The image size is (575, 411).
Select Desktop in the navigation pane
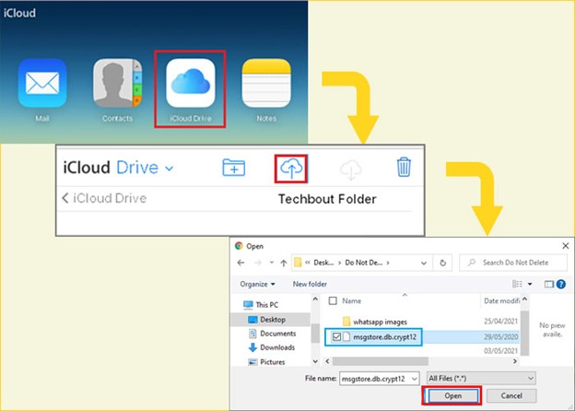click(271, 319)
